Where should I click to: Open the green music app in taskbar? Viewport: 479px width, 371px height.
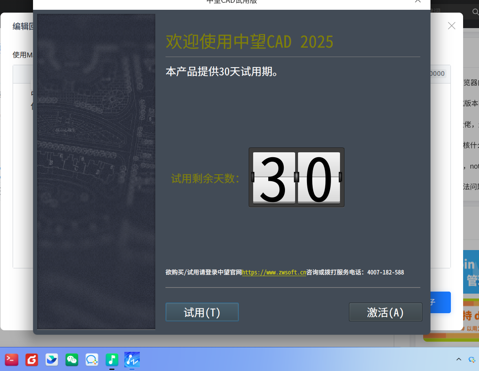112,360
